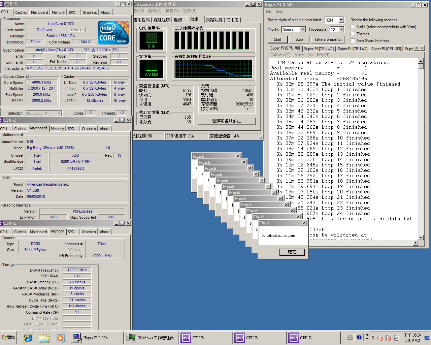Open the Processors 12 dropdown

(341, 29)
